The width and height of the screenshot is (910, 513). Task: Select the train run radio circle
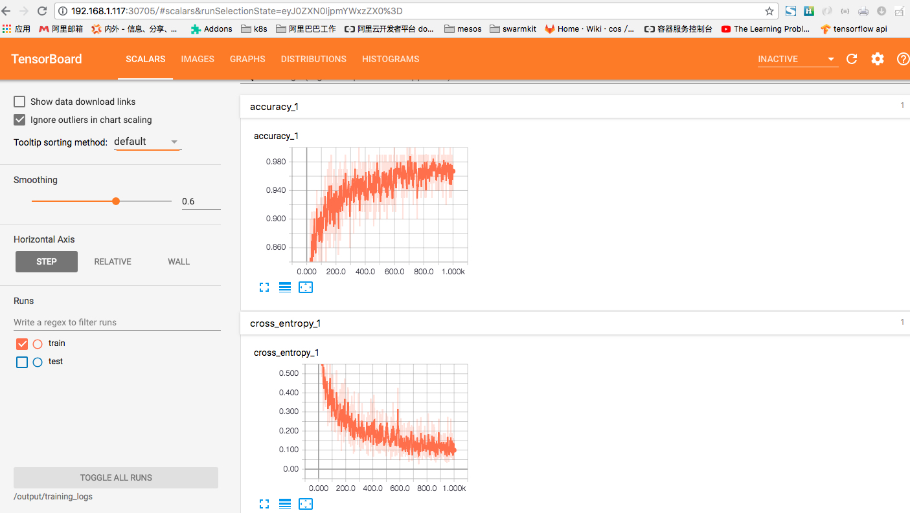[x=38, y=344]
